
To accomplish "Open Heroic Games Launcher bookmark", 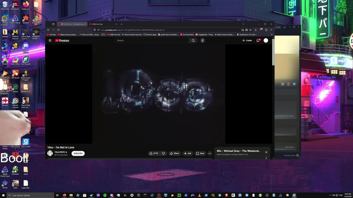I will point(132,35).
